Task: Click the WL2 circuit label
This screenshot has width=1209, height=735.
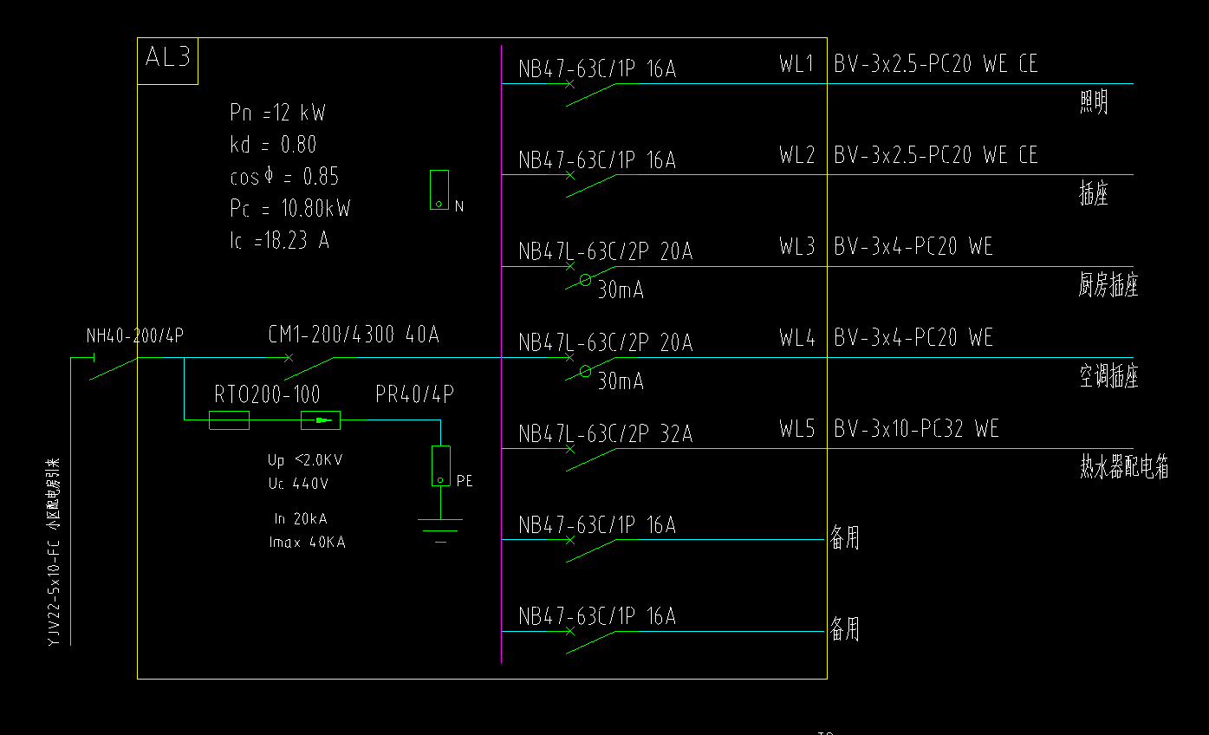Action: [797, 155]
